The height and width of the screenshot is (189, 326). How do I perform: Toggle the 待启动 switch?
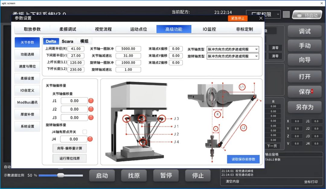307,15
